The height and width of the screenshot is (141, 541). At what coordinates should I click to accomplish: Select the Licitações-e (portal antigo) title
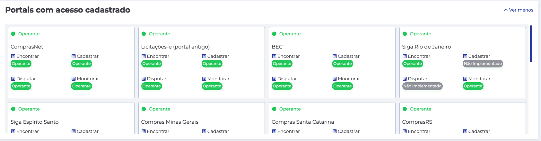tap(175, 47)
